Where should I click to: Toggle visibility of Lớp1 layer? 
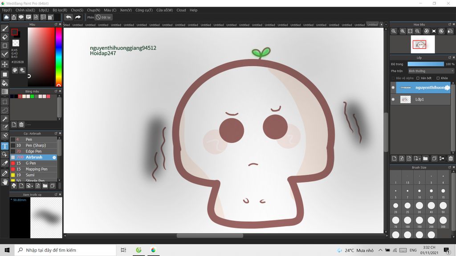click(393, 99)
